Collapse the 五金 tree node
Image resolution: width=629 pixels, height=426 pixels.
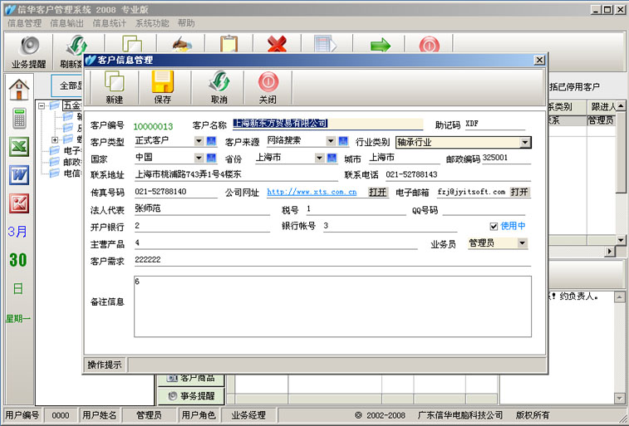click(42, 105)
